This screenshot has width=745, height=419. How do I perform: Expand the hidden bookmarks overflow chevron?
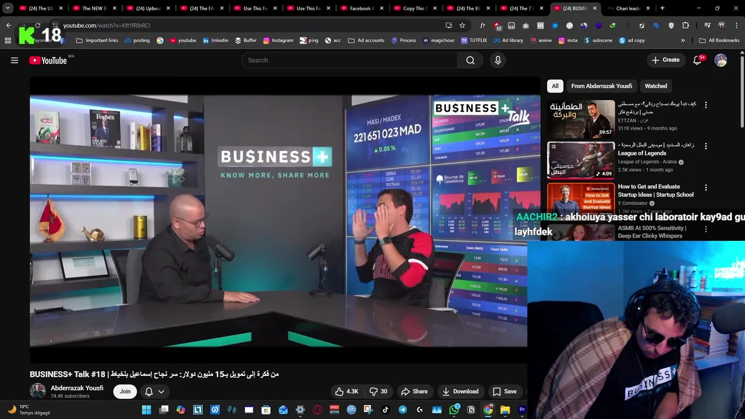click(x=683, y=40)
